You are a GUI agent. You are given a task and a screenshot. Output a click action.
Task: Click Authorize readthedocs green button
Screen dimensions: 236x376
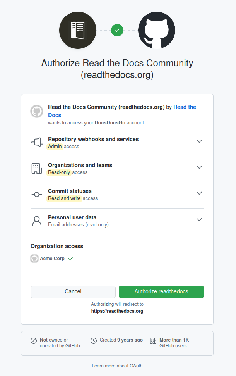tap(161, 291)
